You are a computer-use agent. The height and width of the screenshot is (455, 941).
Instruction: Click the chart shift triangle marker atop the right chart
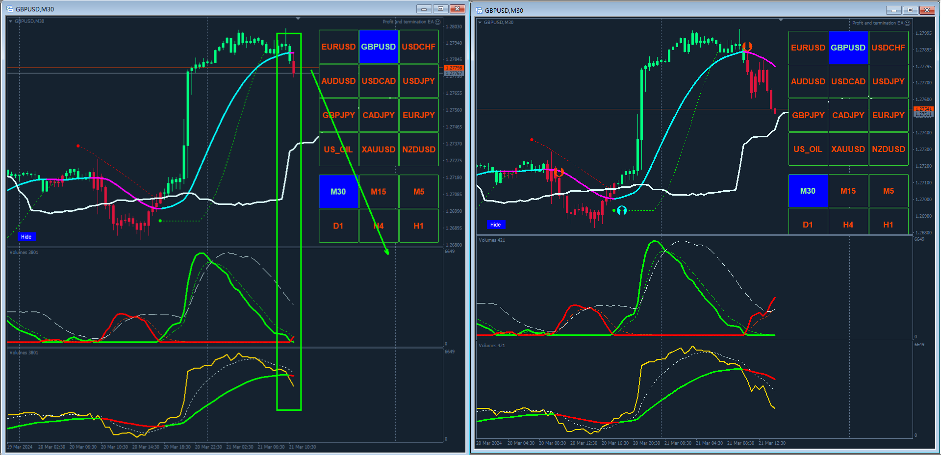[781, 20]
